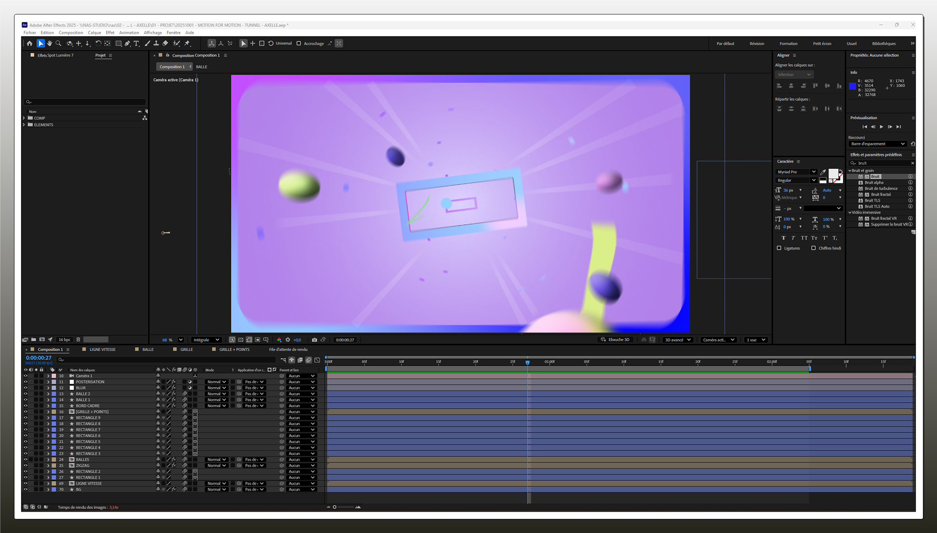
Task: Hide the BLUR layer with its eye icon
Action: pyautogui.click(x=25, y=388)
